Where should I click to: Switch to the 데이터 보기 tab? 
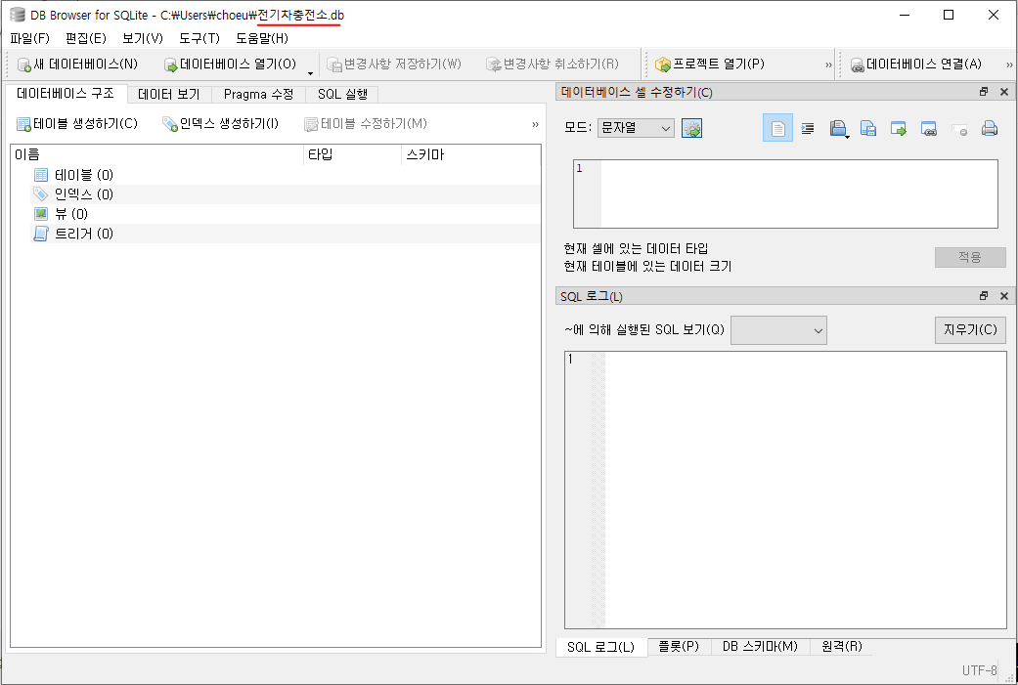click(169, 94)
